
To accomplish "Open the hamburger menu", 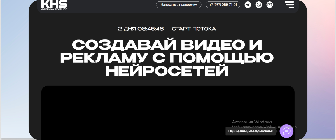I will [289, 4].
